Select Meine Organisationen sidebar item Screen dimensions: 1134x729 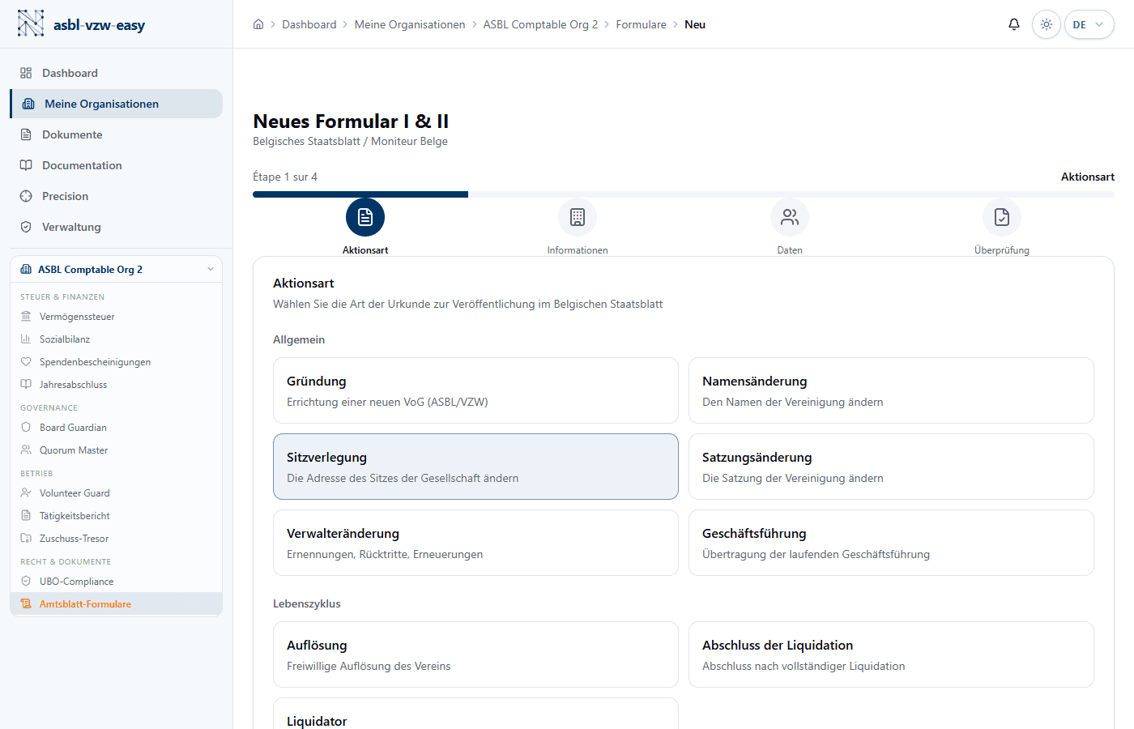(x=116, y=104)
